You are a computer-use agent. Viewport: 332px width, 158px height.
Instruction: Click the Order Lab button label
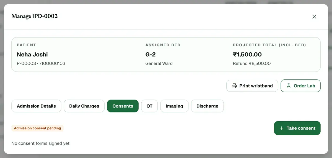click(x=304, y=86)
